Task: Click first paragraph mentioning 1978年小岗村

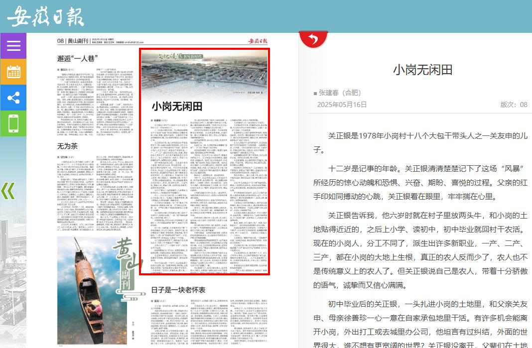Action: [x=420, y=142]
